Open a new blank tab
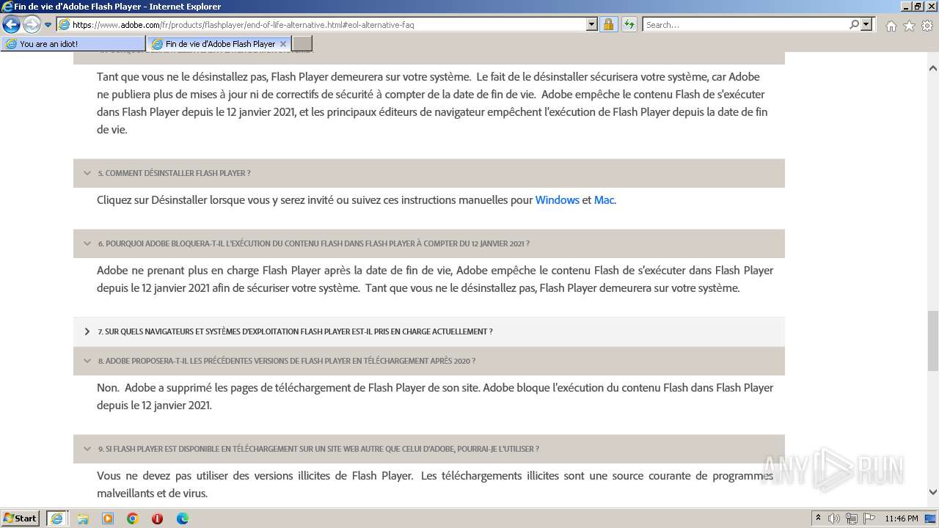Viewport: 939px width, 528px height. coord(302,44)
